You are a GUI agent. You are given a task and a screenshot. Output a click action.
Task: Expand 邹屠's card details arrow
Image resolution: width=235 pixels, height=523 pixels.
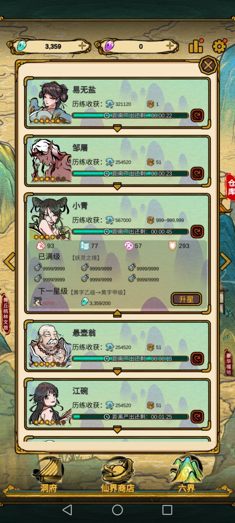point(117,187)
